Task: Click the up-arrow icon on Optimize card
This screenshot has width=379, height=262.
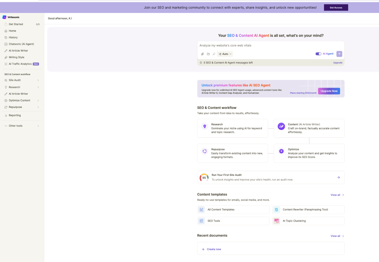Action: pos(281,151)
